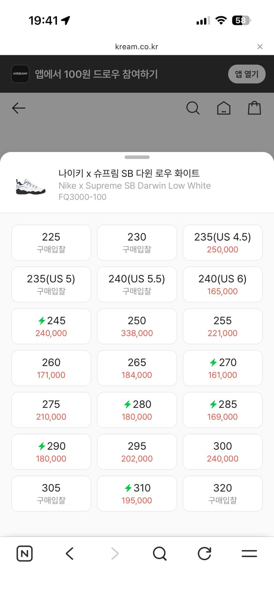Tap the Naver N icon in browser bar
The image size is (274, 594).
[24, 554]
